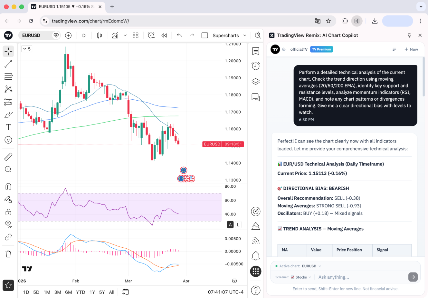Select the trend line drawing tool
Viewport: 428px width, 298px height.
[x=8, y=64]
